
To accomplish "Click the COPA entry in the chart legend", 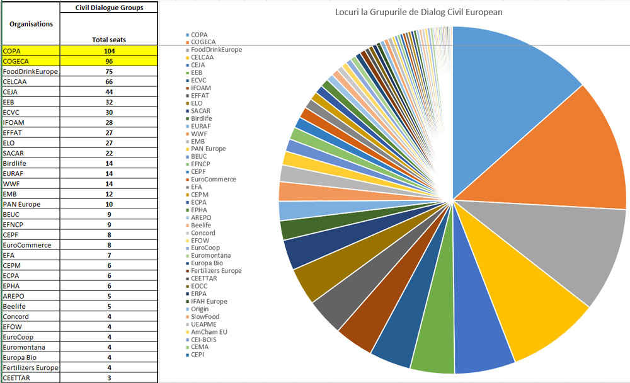I will pyautogui.click(x=197, y=35).
